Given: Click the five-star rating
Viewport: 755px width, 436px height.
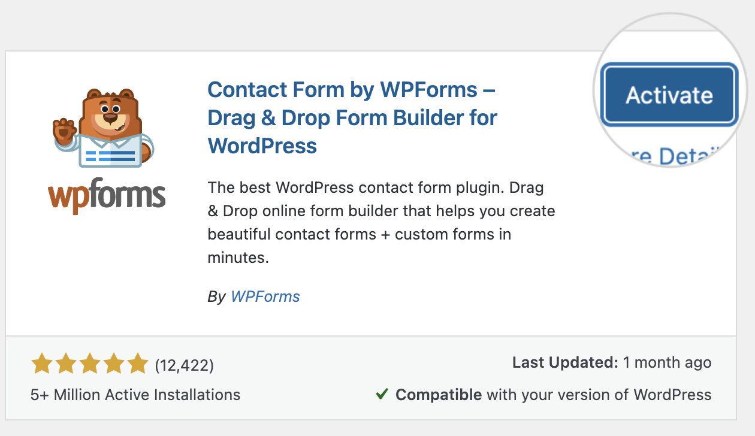Looking at the screenshot, I should 89,364.
